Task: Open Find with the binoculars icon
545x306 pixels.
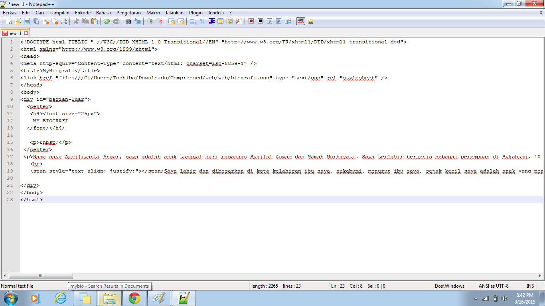Action: tap(128, 21)
